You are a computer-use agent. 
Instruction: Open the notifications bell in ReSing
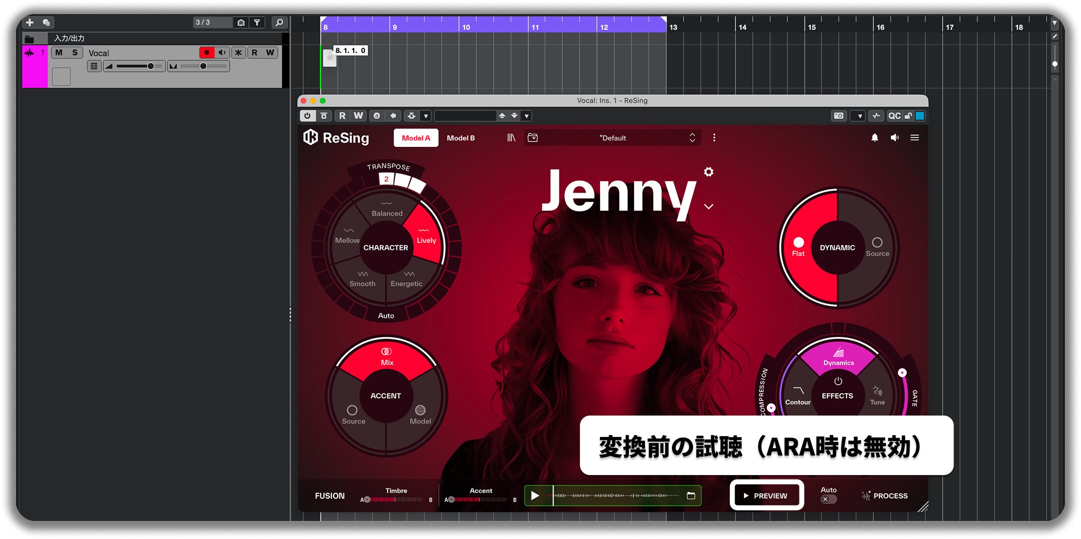point(874,137)
